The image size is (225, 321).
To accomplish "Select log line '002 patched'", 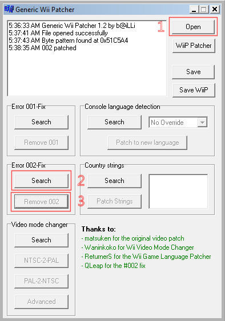I will 42,48.
